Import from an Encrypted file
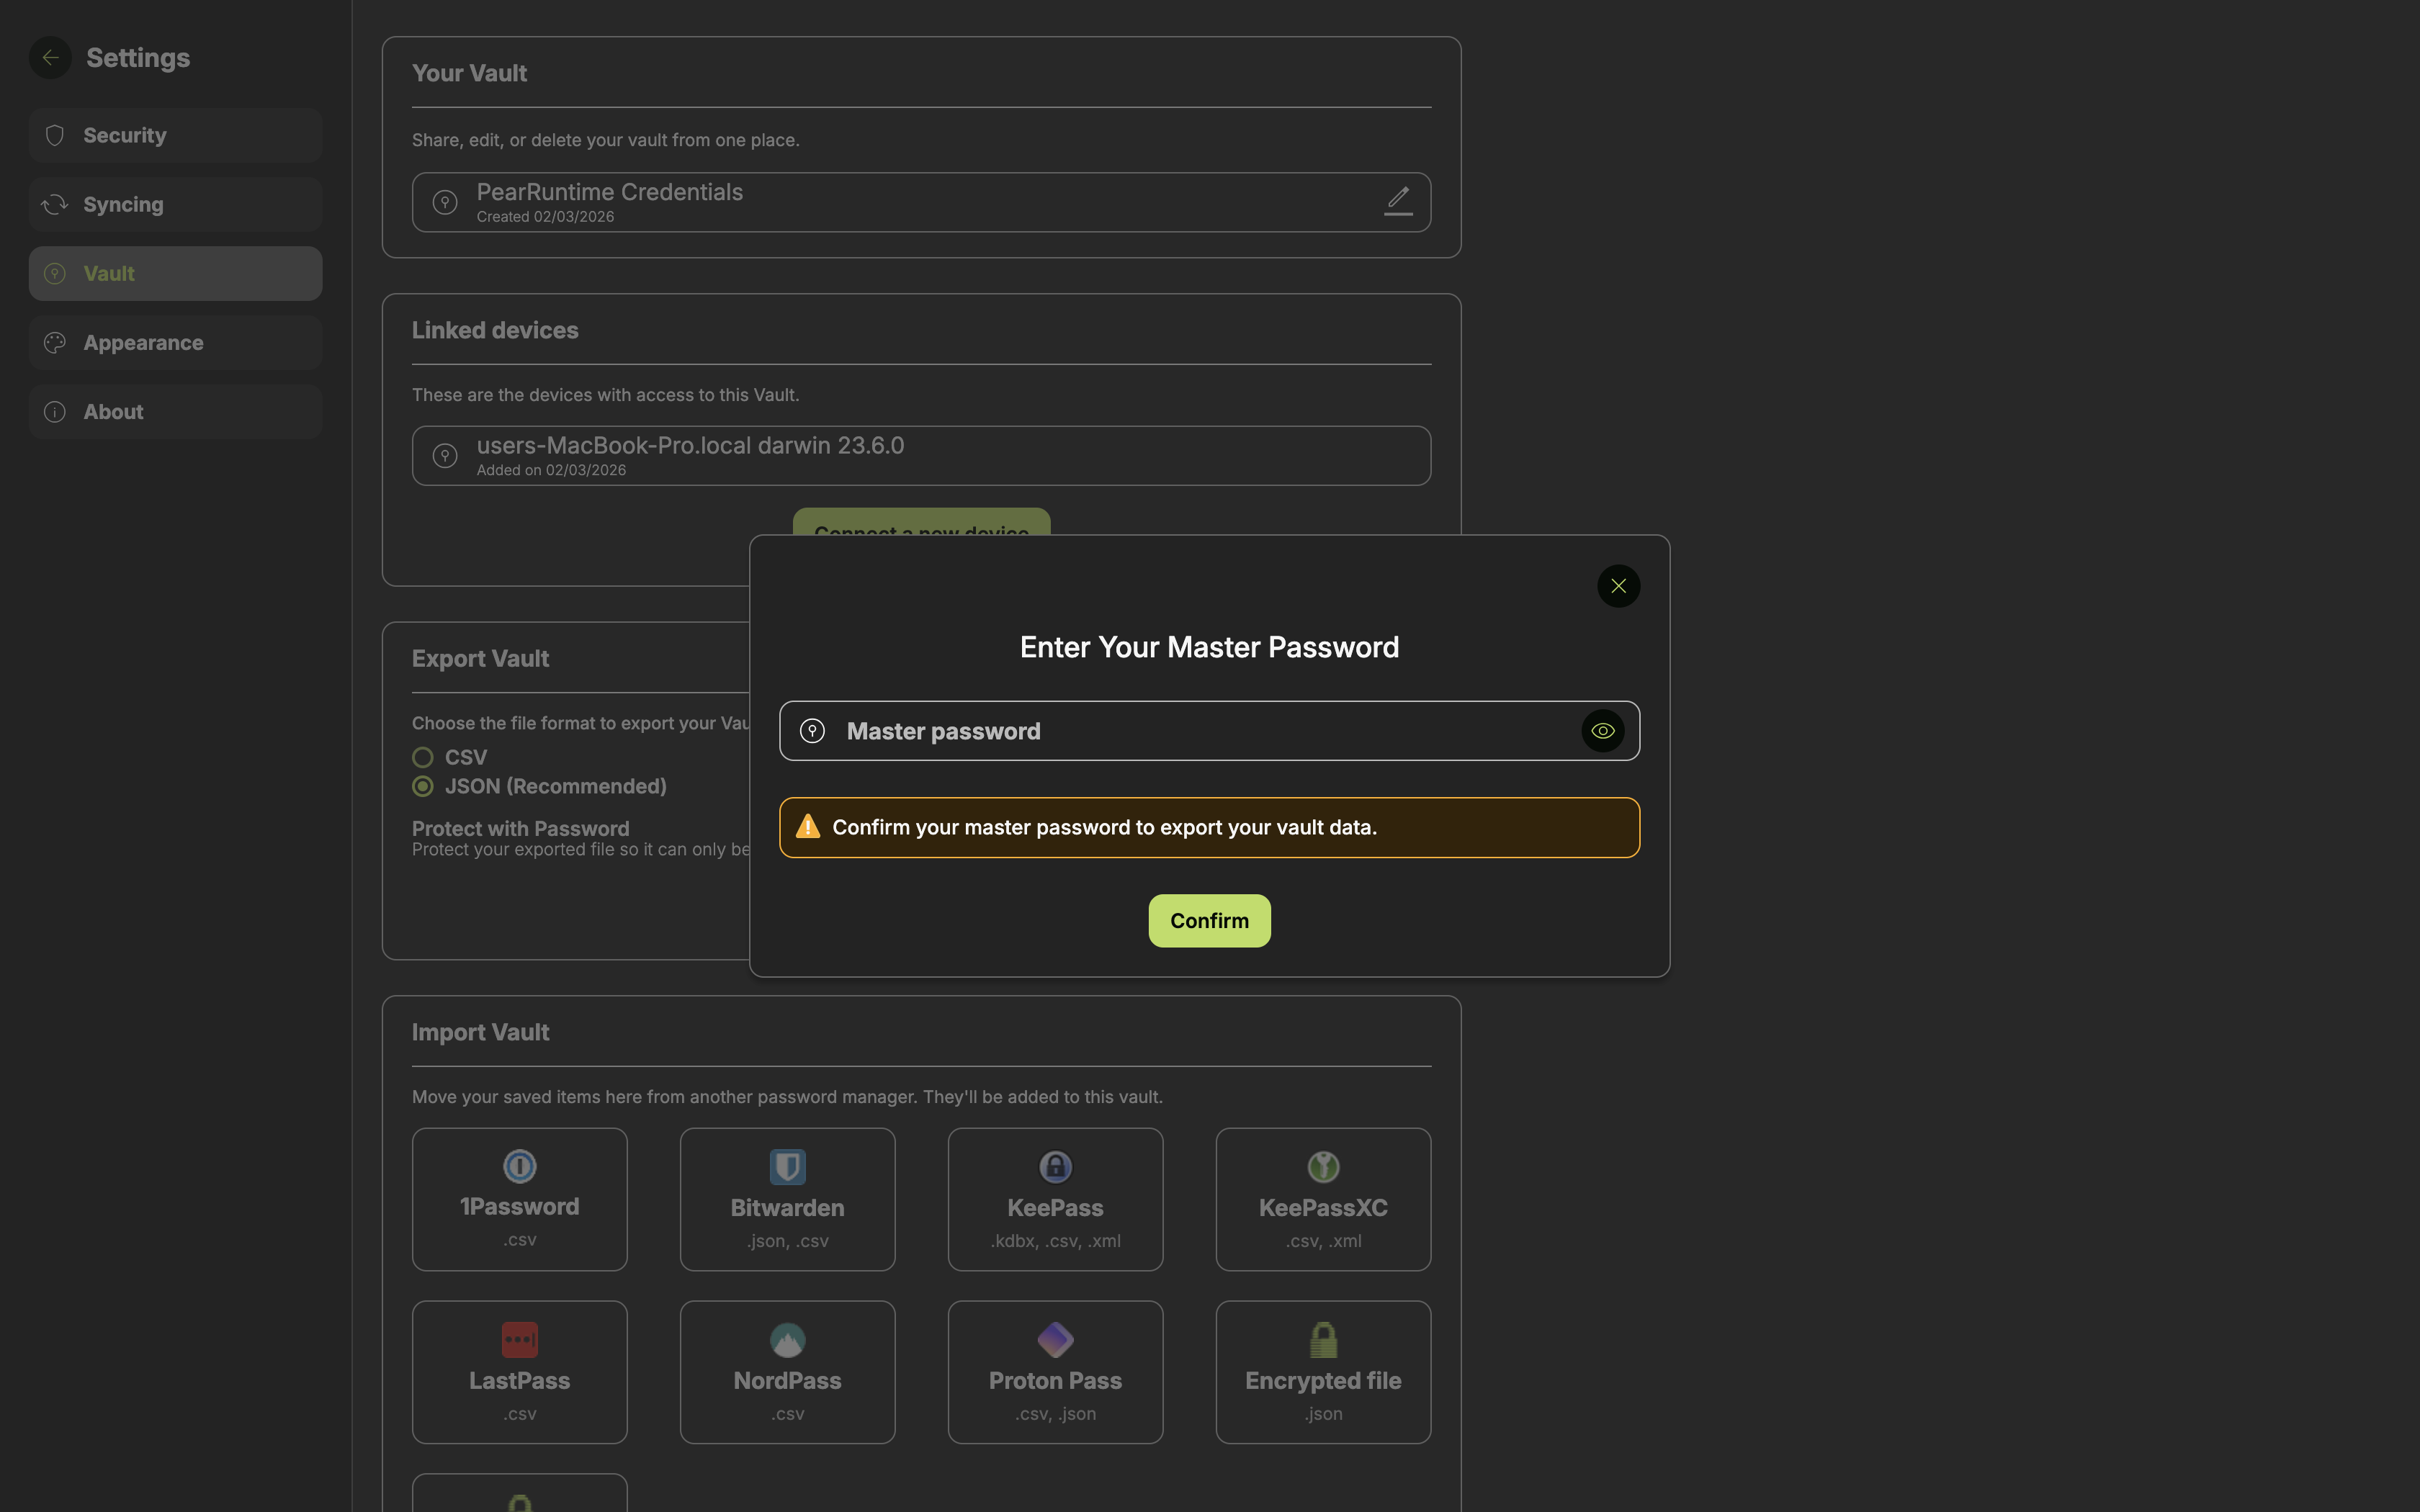Image resolution: width=2420 pixels, height=1512 pixels. point(1322,1371)
